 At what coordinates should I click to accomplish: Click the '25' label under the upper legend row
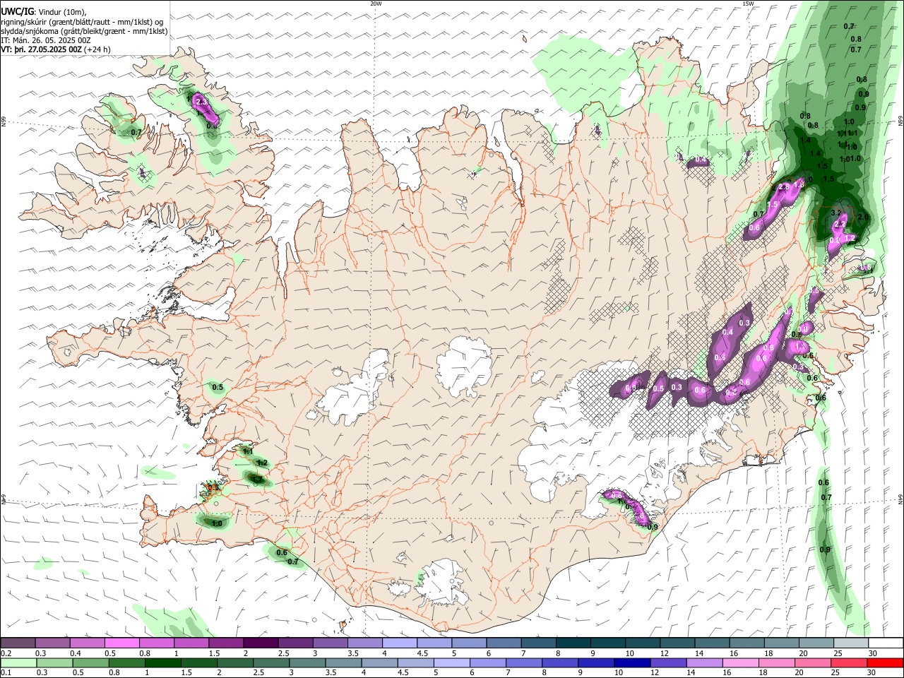837,653
